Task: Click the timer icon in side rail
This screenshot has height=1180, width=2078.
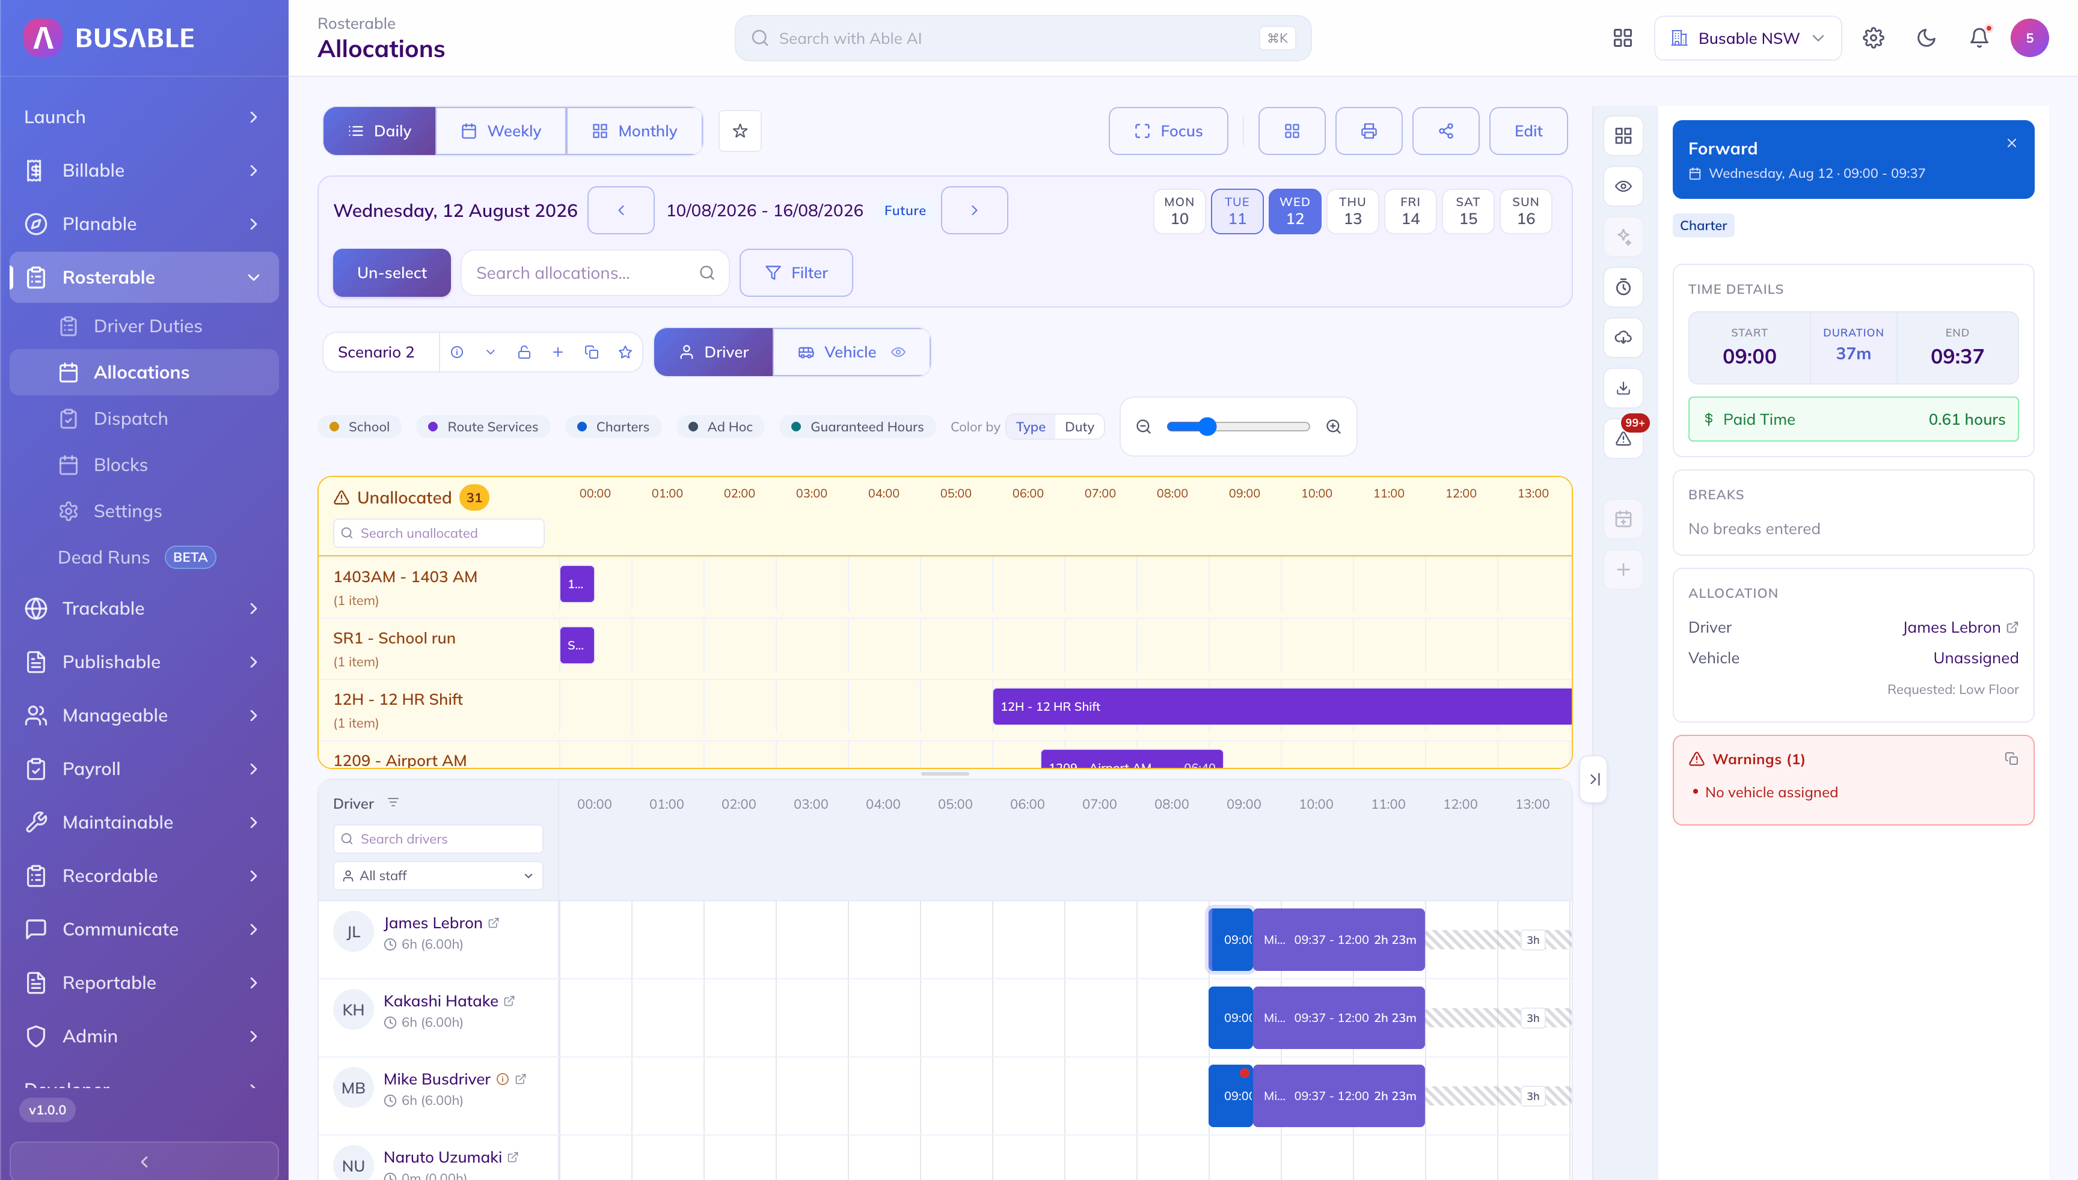Action: coord(1623,287)
